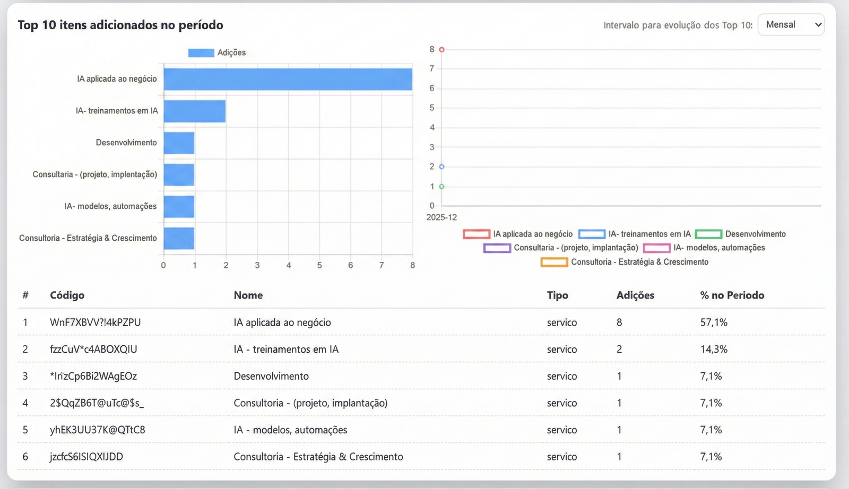This screenshot has width=849, height=489.
Task: Click the Desenvolvimento bar in chart
Action: (x=179, y=143)
